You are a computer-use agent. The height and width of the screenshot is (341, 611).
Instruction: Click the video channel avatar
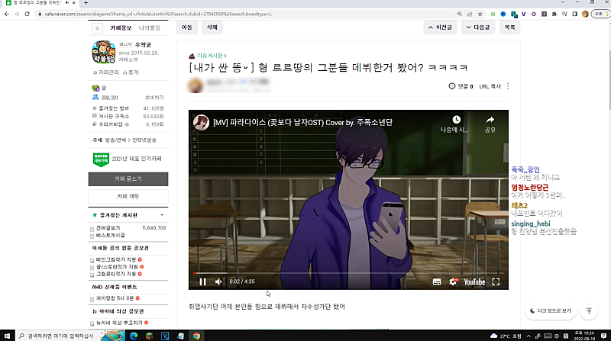point(201,123)
